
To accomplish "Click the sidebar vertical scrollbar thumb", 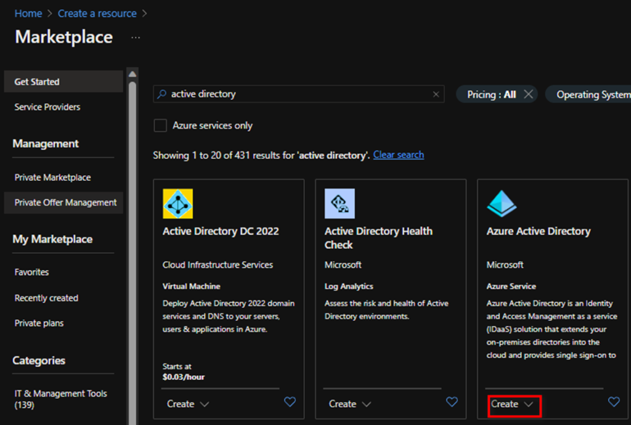I will pyautogui.click(x=132, y=253).
